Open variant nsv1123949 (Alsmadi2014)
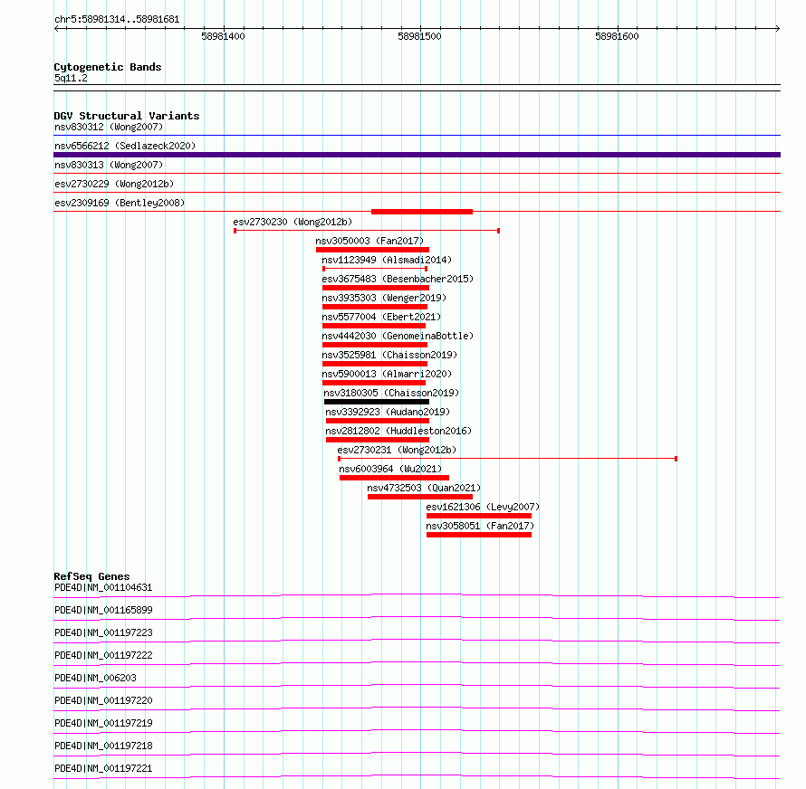 (x=387, y=260)
